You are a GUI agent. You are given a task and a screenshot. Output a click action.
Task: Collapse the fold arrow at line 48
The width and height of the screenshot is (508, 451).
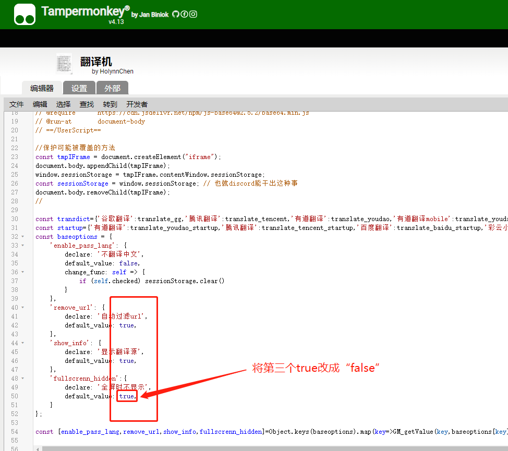tap(22, 379)
